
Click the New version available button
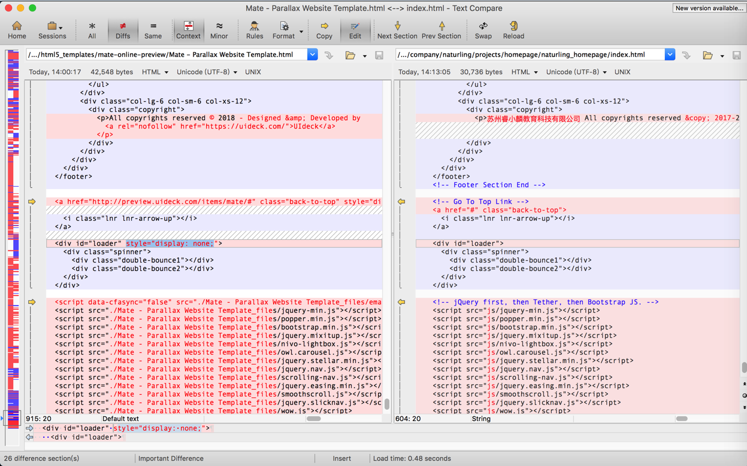[x=709, y=8]
